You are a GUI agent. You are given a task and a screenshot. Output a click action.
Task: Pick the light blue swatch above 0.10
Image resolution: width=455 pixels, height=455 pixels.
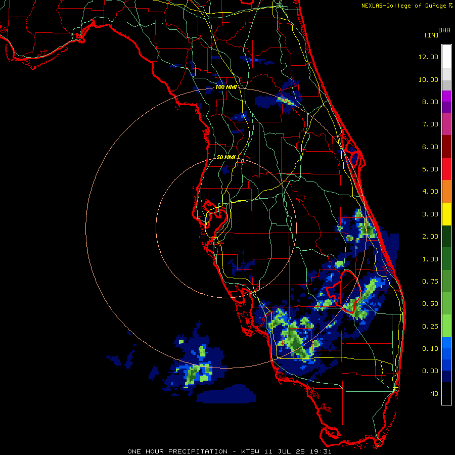(446, 343)
